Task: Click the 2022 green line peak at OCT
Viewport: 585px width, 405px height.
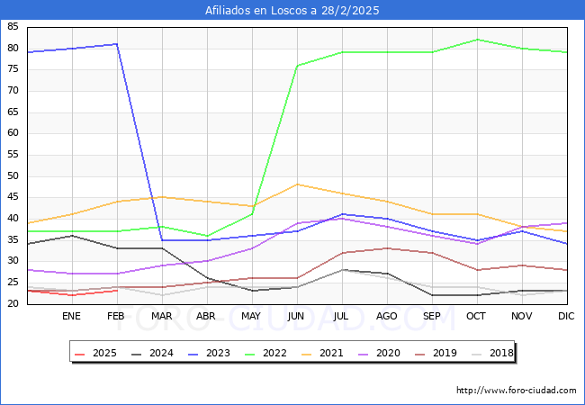Action: point(477,40)
